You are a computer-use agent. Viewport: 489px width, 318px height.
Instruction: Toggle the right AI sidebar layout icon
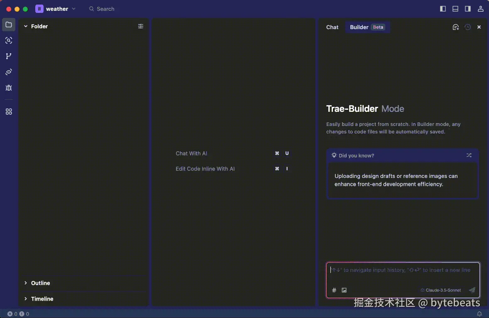468,9
